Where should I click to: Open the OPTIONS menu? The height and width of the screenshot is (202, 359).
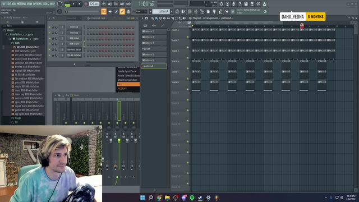tap(38, 4)
